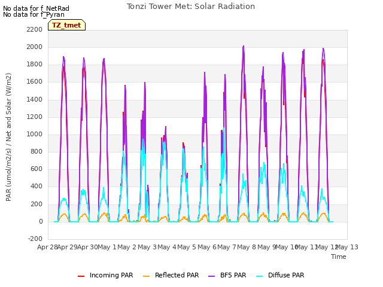
Task: Click the x-axis title Time
Action: (x=339, y=257)
